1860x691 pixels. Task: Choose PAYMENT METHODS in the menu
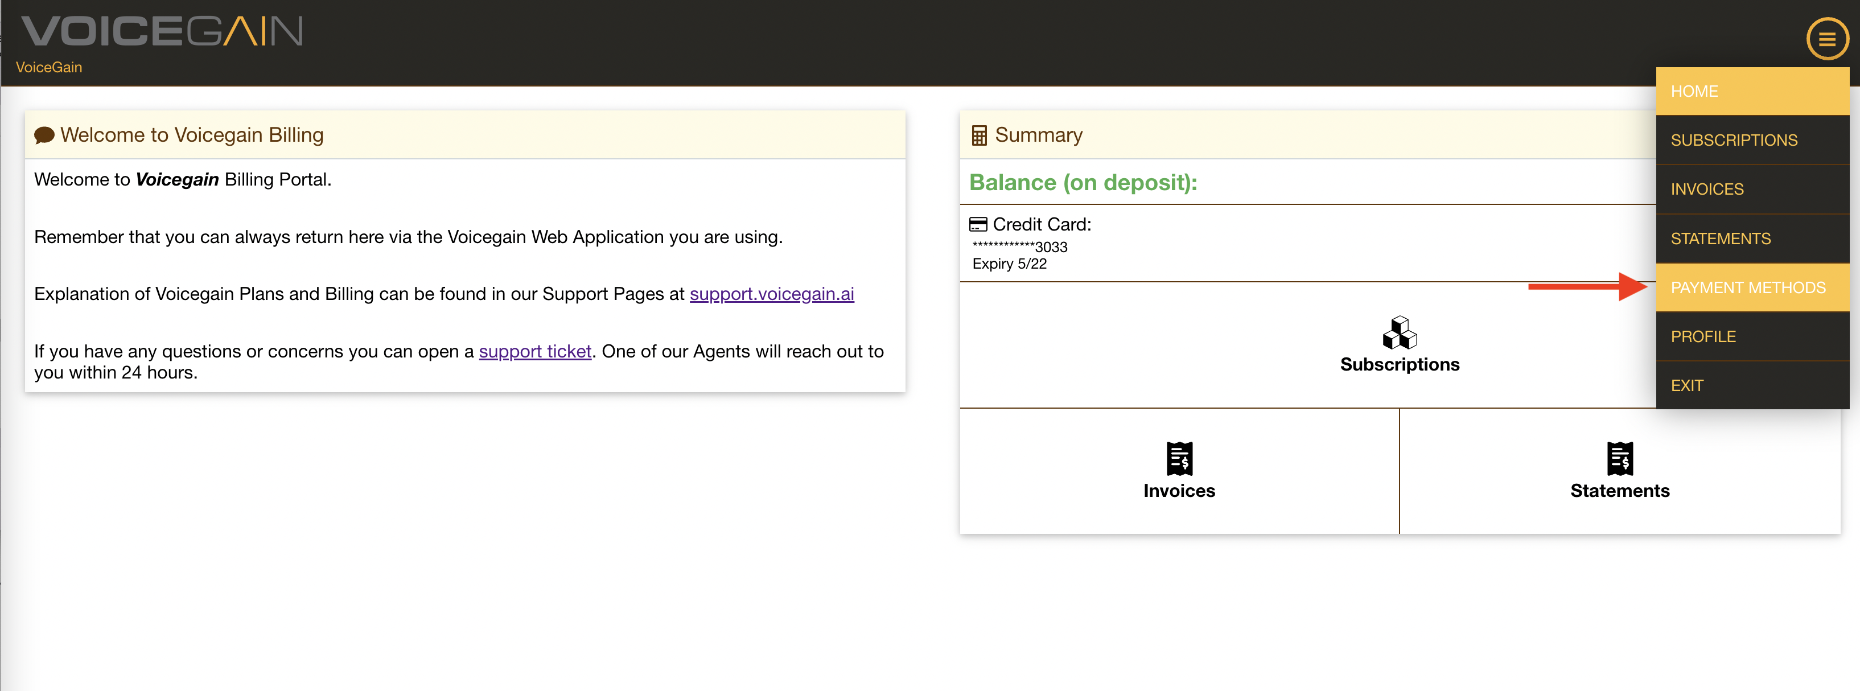[1752, 287]
